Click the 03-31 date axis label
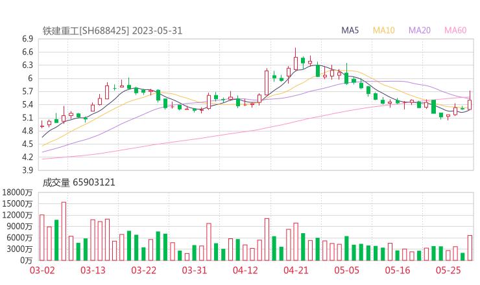This screenshot has width=480, height=285. pos(195,270)
